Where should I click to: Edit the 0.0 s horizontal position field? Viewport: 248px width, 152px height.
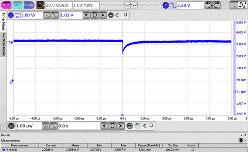[79, 126]
